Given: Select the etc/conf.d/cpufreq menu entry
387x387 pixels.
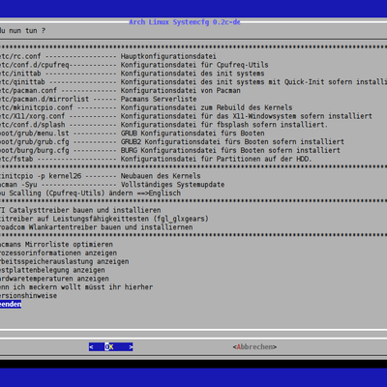Looking at the screenshot, I should point(134,65).
